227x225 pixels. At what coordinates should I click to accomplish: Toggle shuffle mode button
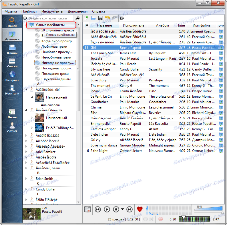pyautogui.click(x=151, y=219)
